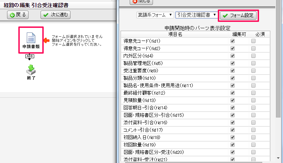Uncheck 編集可 for 初回数量(fid19)
Image resolution: width=283 pixels, height=163 pixels.
coord(233,145)
